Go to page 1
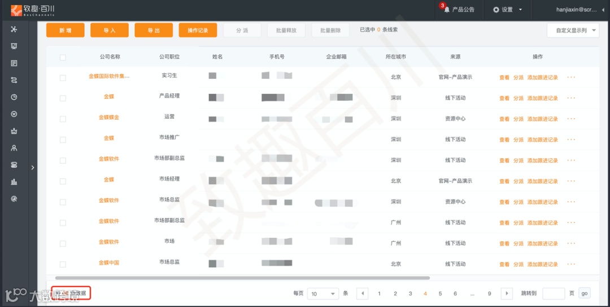 [380, 293]
